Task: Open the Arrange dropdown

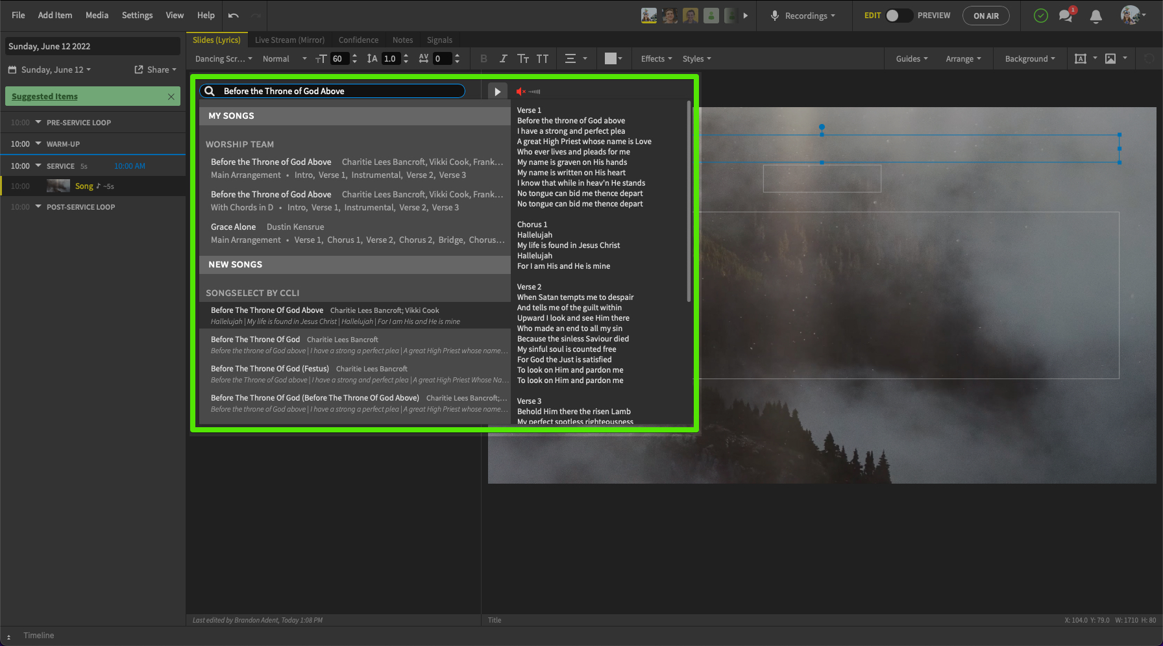Action: click(x=963, y=58)
